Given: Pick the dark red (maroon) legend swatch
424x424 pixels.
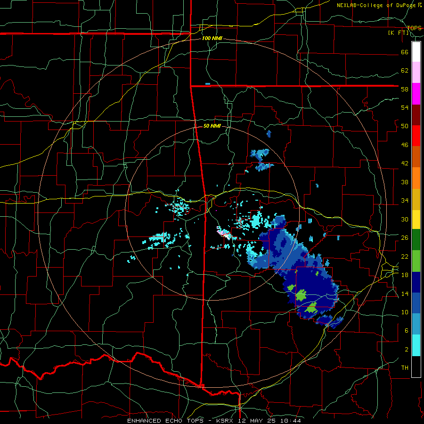Looking at the screenshot, I should point(416,114).
